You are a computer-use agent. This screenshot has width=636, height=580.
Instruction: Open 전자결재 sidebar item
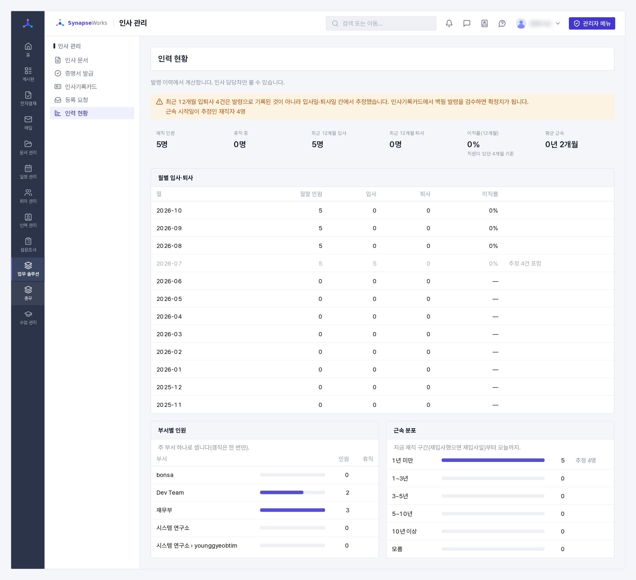click(x=28, y=98)
